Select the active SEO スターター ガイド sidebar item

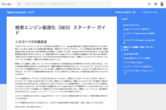click(139, 48)
